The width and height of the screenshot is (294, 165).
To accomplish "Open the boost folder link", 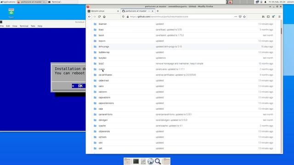I will pyautogui.click(x=101, y=35).
